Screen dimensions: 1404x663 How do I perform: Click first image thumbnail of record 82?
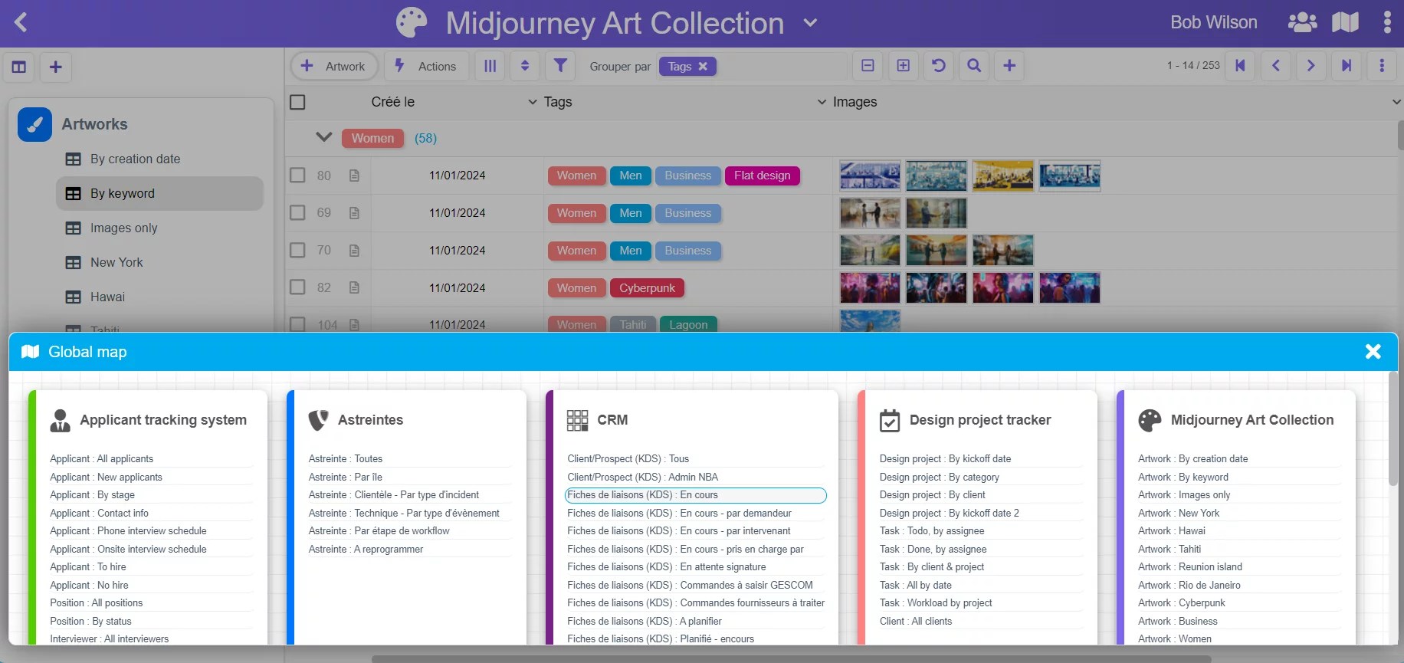870,288
